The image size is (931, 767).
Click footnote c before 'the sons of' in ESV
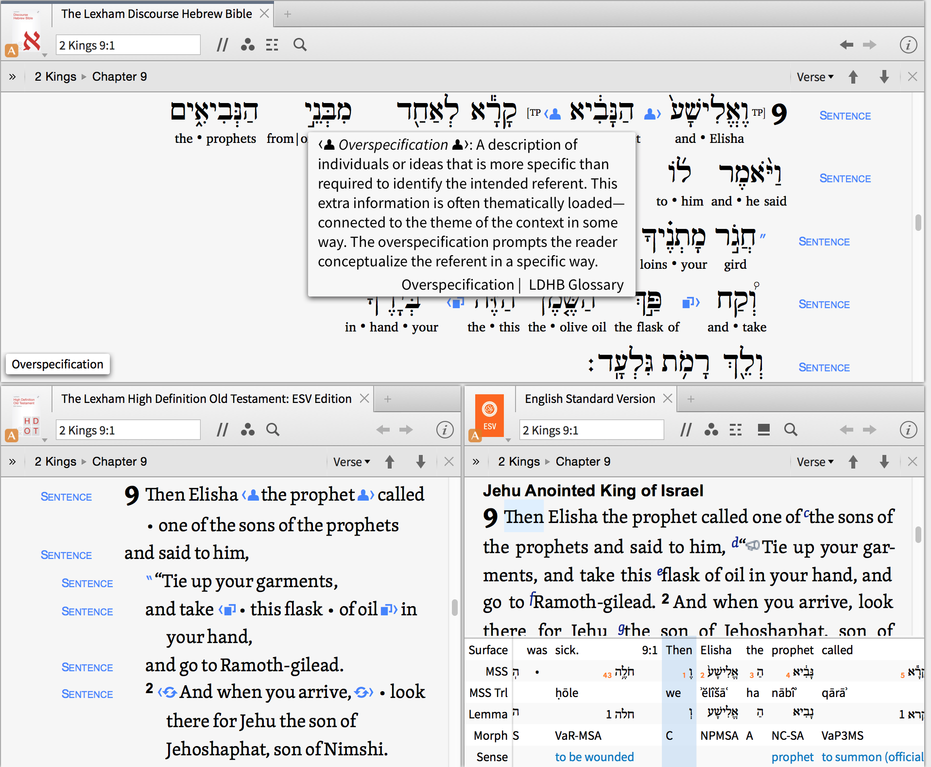pyautogui.click(x=806, y=513)
